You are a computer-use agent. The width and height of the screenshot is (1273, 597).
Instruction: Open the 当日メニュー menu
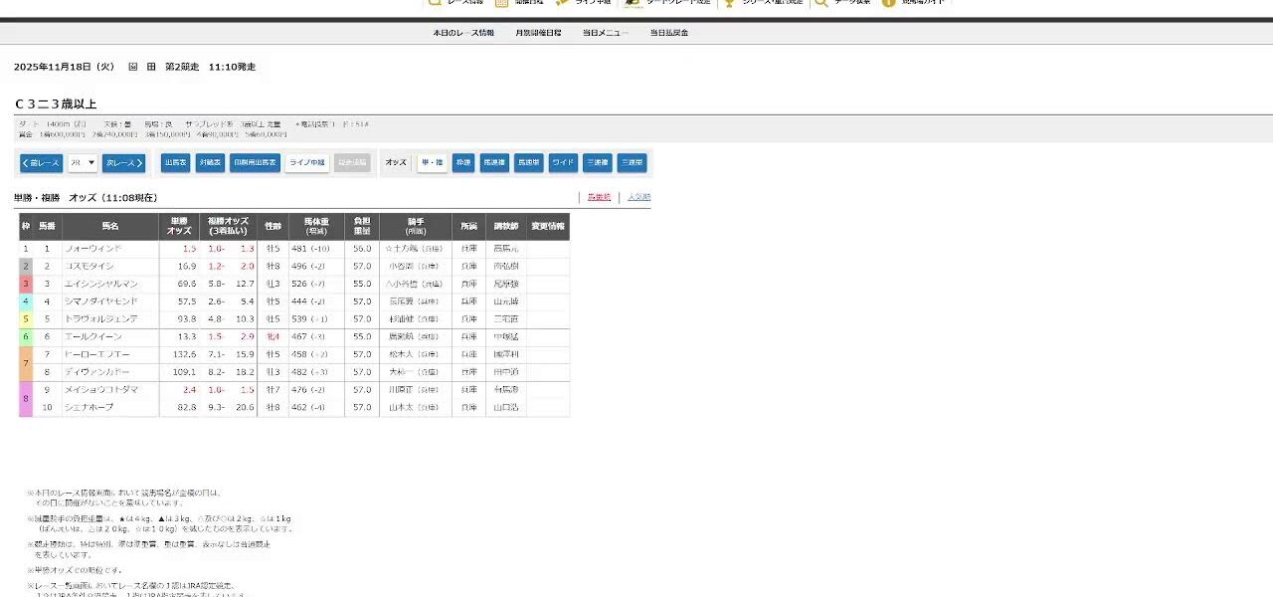pyautogui.click(x=606, y=33)
